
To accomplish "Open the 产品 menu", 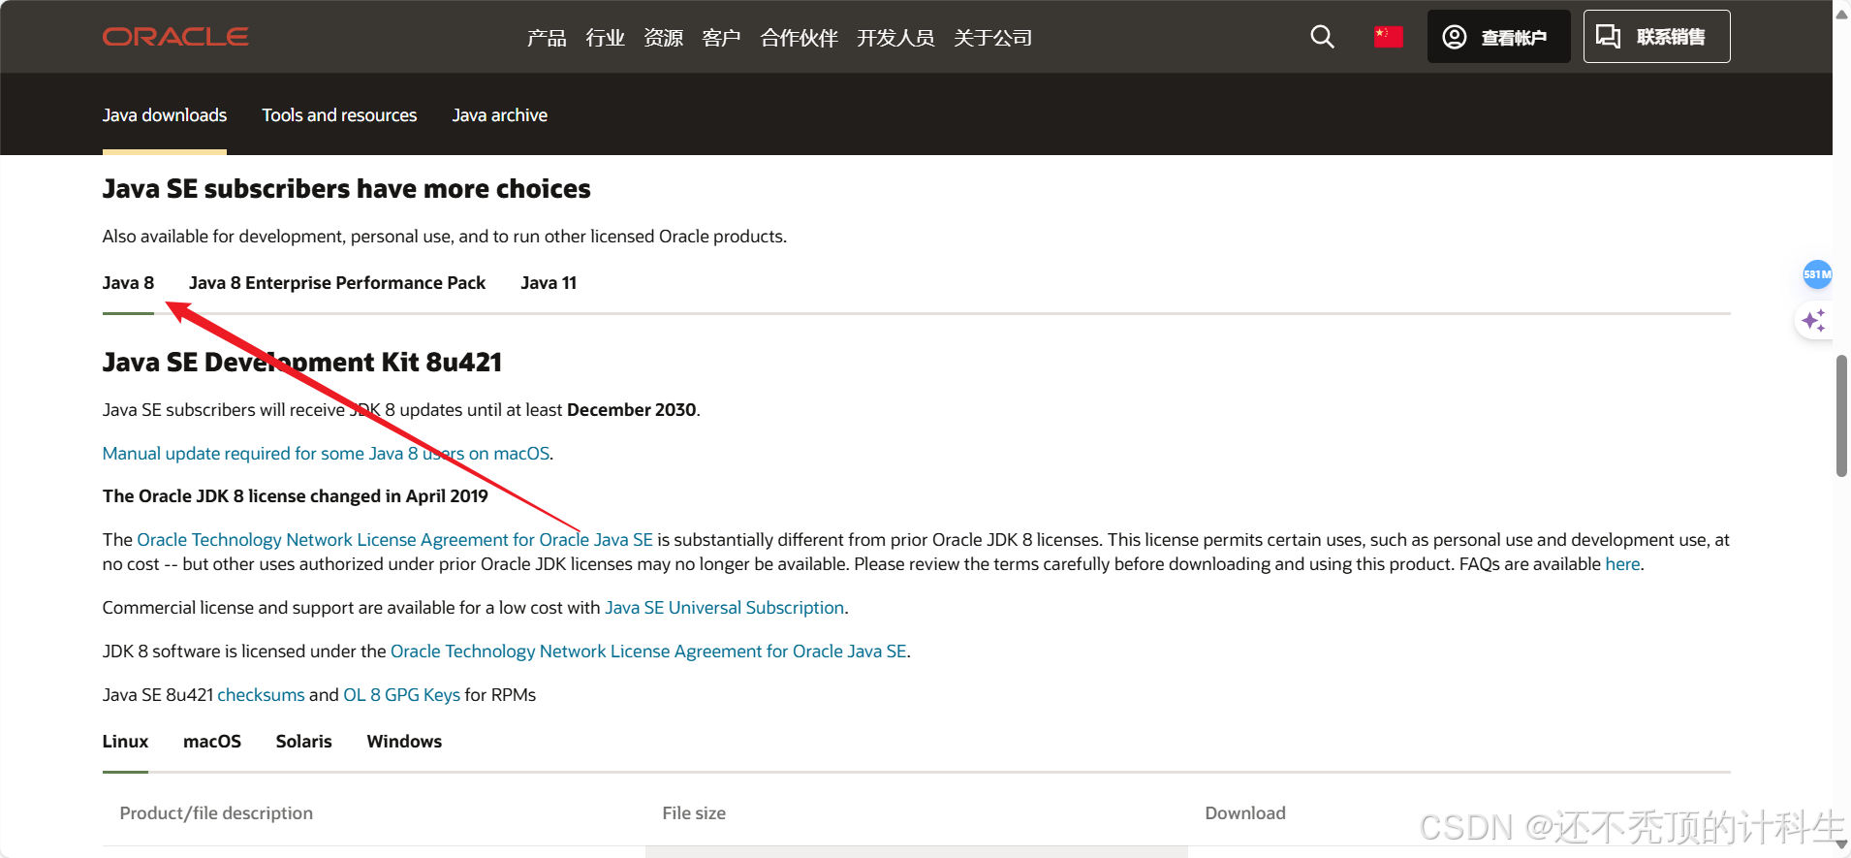I will click(547, 38).
